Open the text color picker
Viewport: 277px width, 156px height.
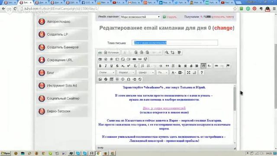[174, 72]
